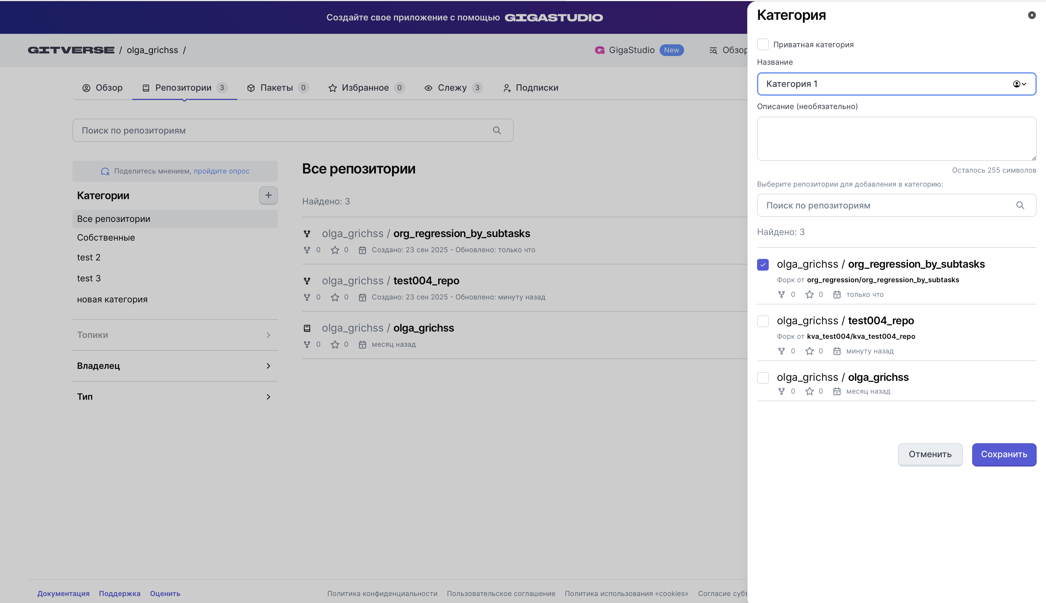Expand the Тип filter section
1046x603 pixels.
(x=175, y=397)
